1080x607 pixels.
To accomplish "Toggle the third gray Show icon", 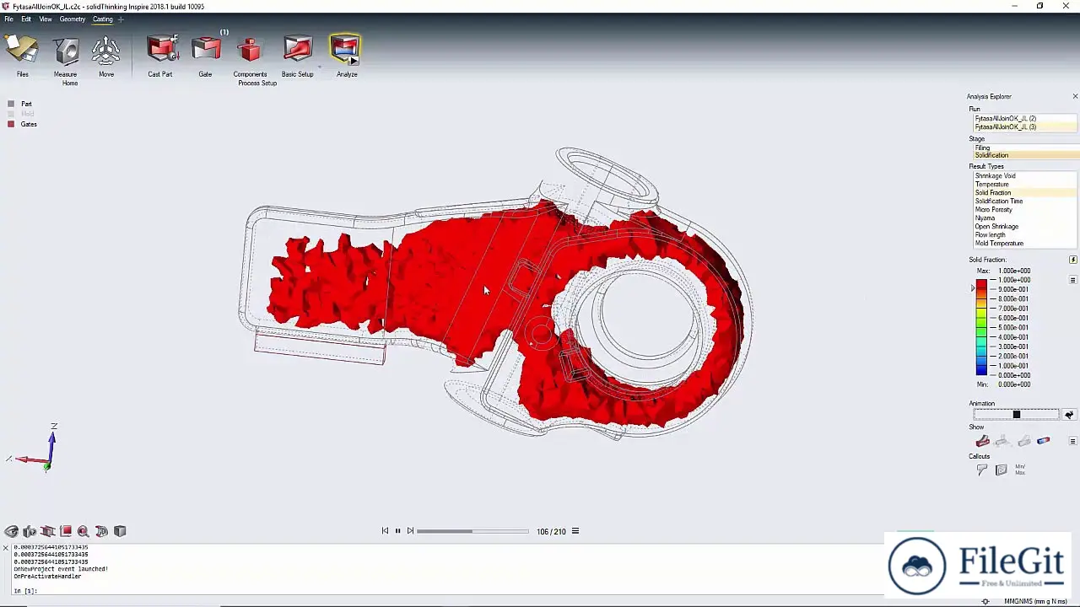I will coord(1023,441).
